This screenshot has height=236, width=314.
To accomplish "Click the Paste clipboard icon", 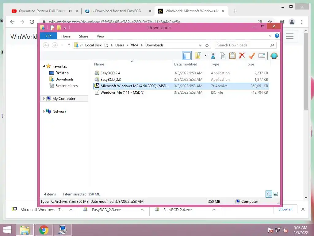I will 232,56.
